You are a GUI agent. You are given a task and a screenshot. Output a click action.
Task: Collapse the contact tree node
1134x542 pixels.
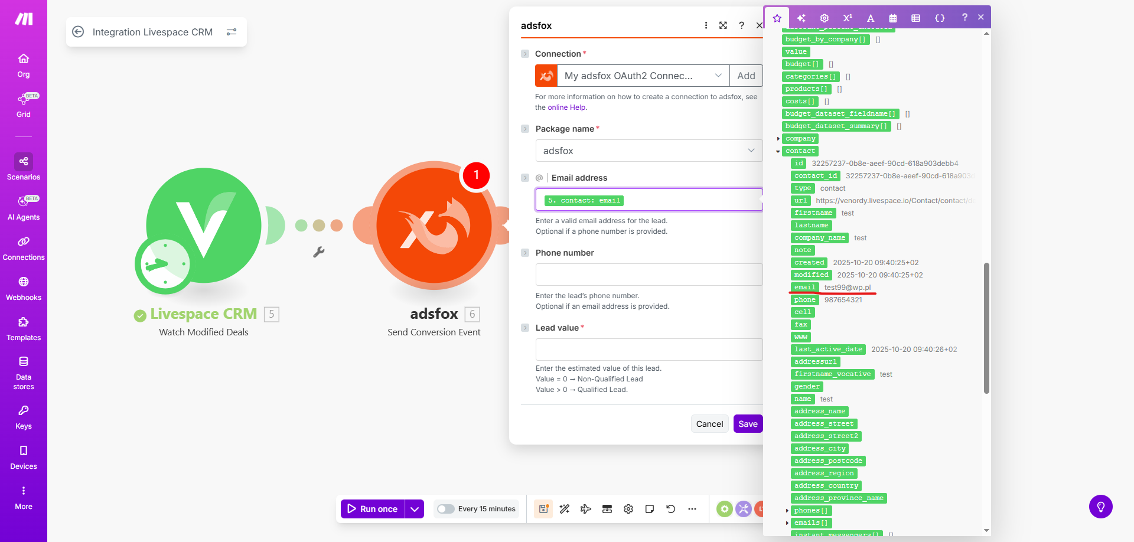pos(778,151)
